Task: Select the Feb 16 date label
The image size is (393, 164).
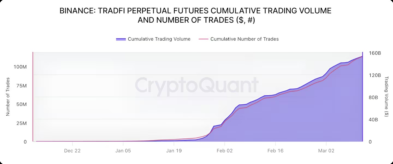Action: pos(275,151)
